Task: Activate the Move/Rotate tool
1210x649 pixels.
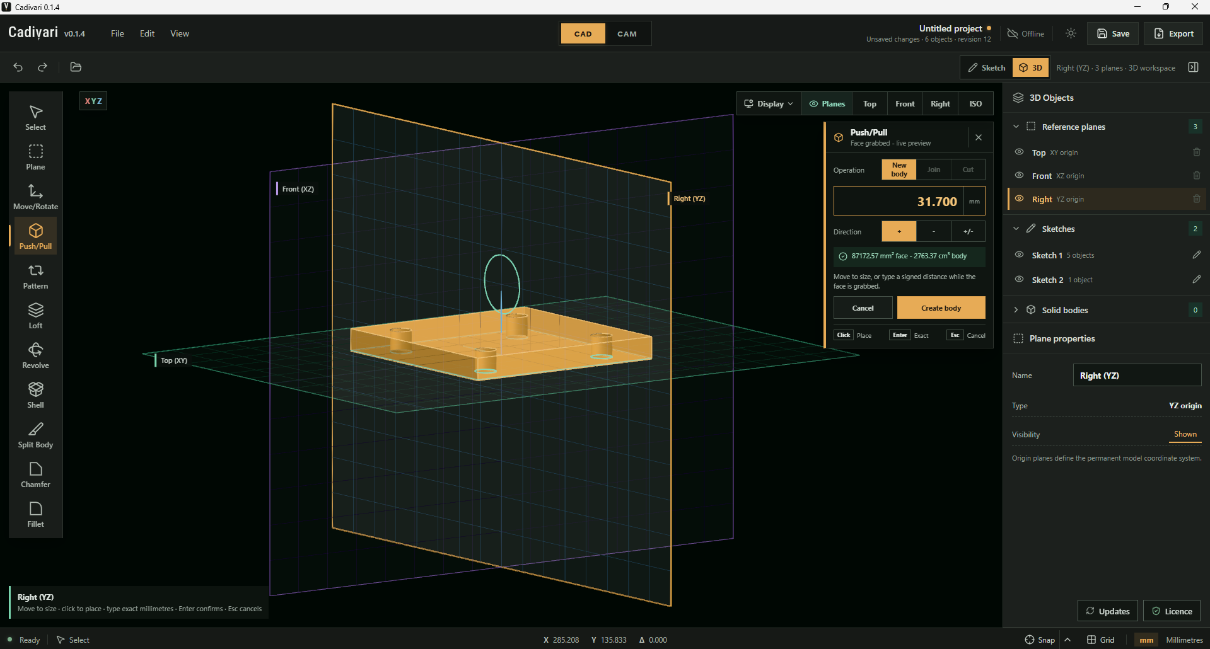Action: (36, 197)
